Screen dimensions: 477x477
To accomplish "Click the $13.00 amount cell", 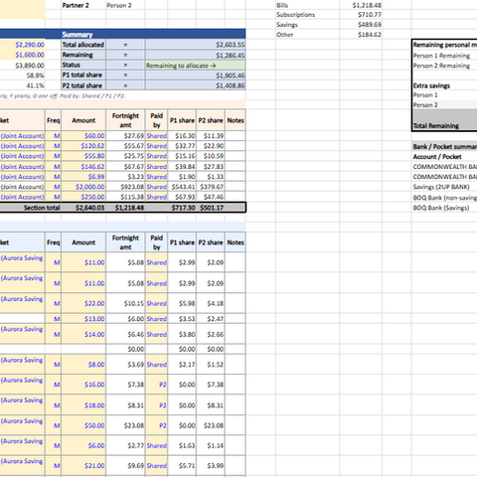I will point(83,319).
